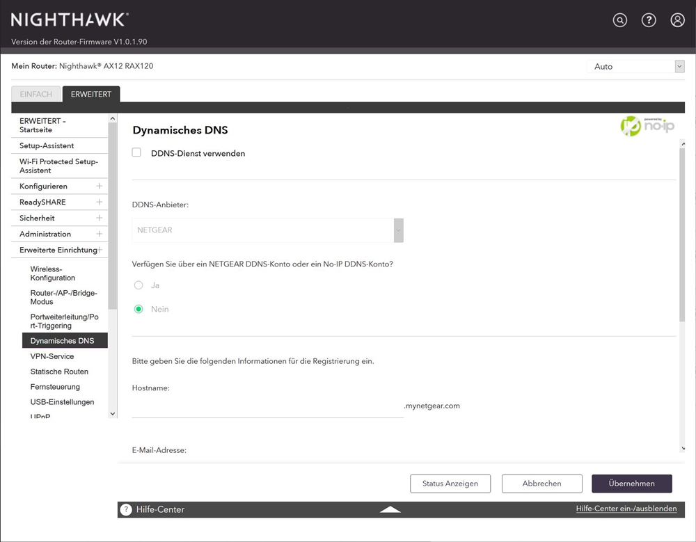The image size is (696, 542).
Task: Open the help question mark icon
Action: coord(649,20)
